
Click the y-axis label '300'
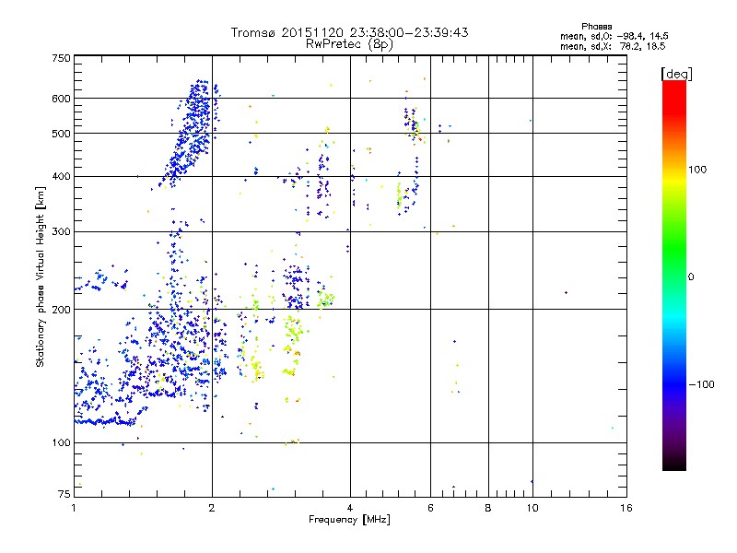click(x=62, y=232)
